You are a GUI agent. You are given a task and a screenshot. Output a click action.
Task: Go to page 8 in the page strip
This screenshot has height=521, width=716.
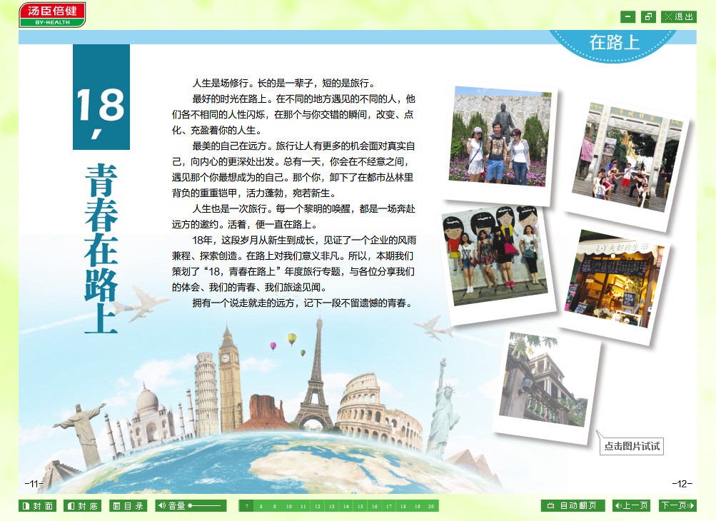pos(261,506)
